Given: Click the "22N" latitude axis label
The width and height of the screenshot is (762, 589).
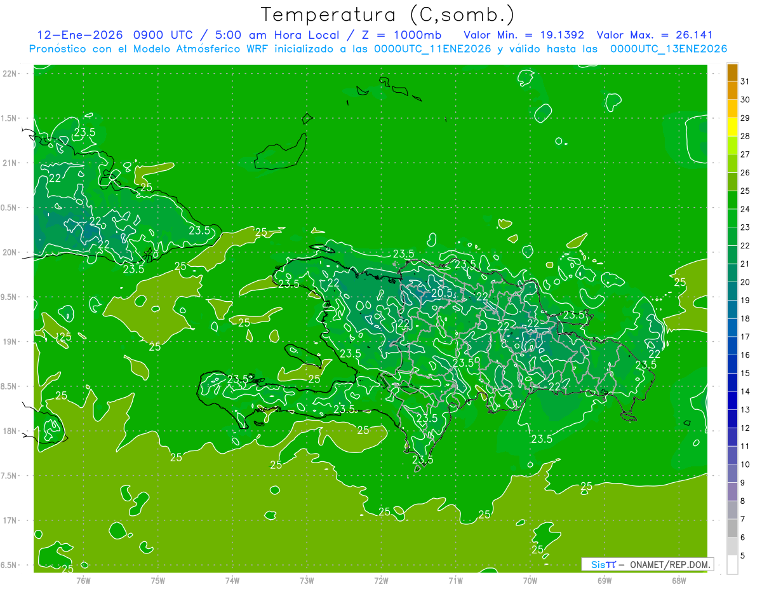Looking at the screenshot, I should coord(11,73).
